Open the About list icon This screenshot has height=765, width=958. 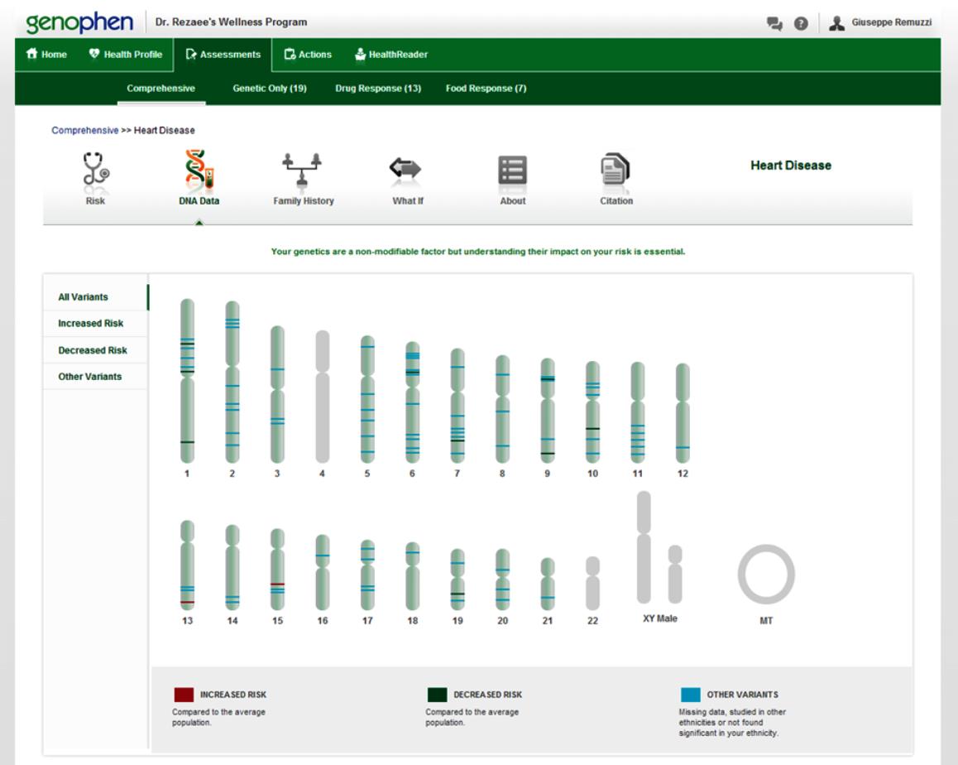[x=512, y=169]
